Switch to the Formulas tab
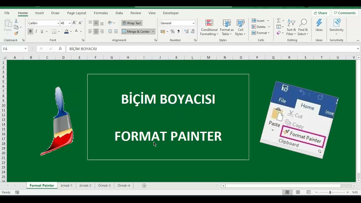 pos(101,13)
